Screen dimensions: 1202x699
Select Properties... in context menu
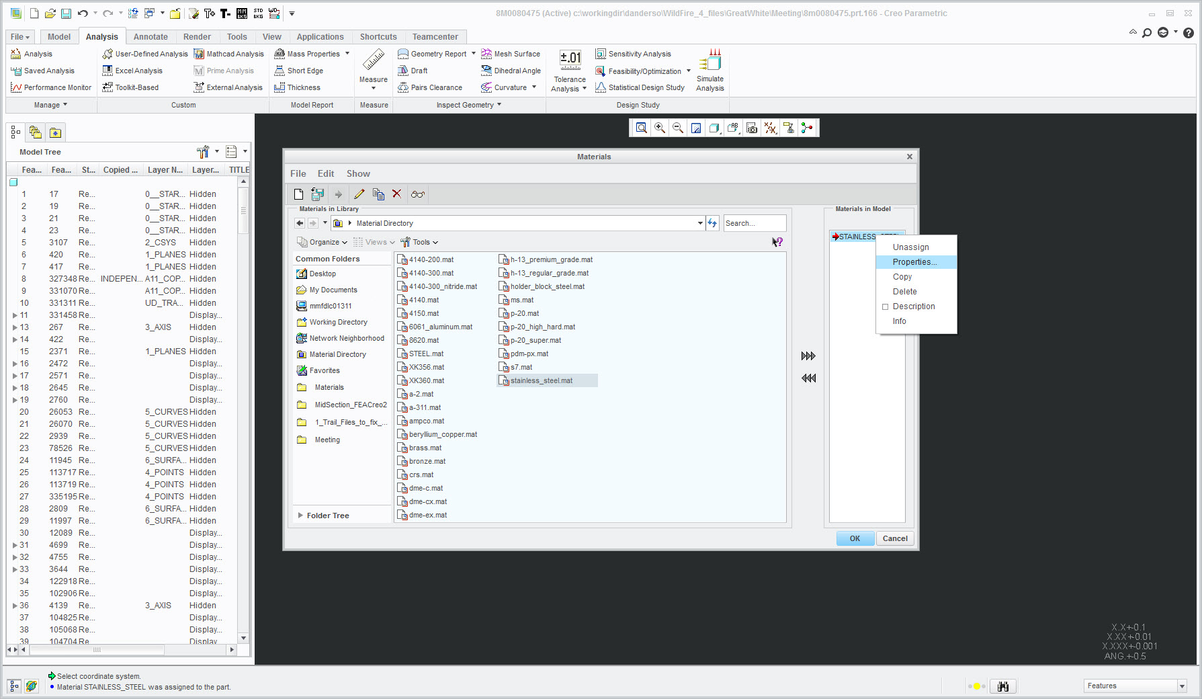916,262
